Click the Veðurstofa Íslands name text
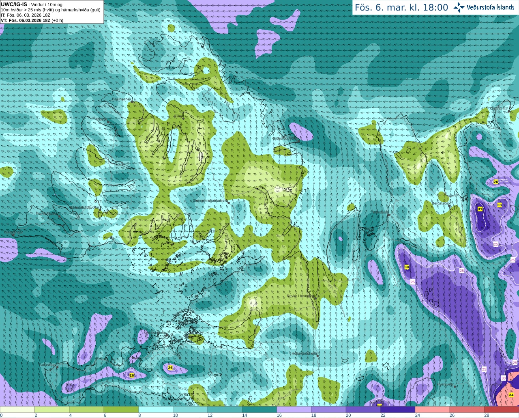 point(491,7)
